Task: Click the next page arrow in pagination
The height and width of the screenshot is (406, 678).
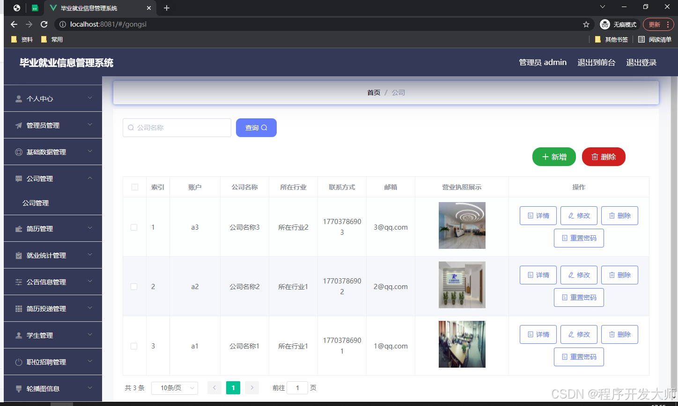Action: coord(252,388)
